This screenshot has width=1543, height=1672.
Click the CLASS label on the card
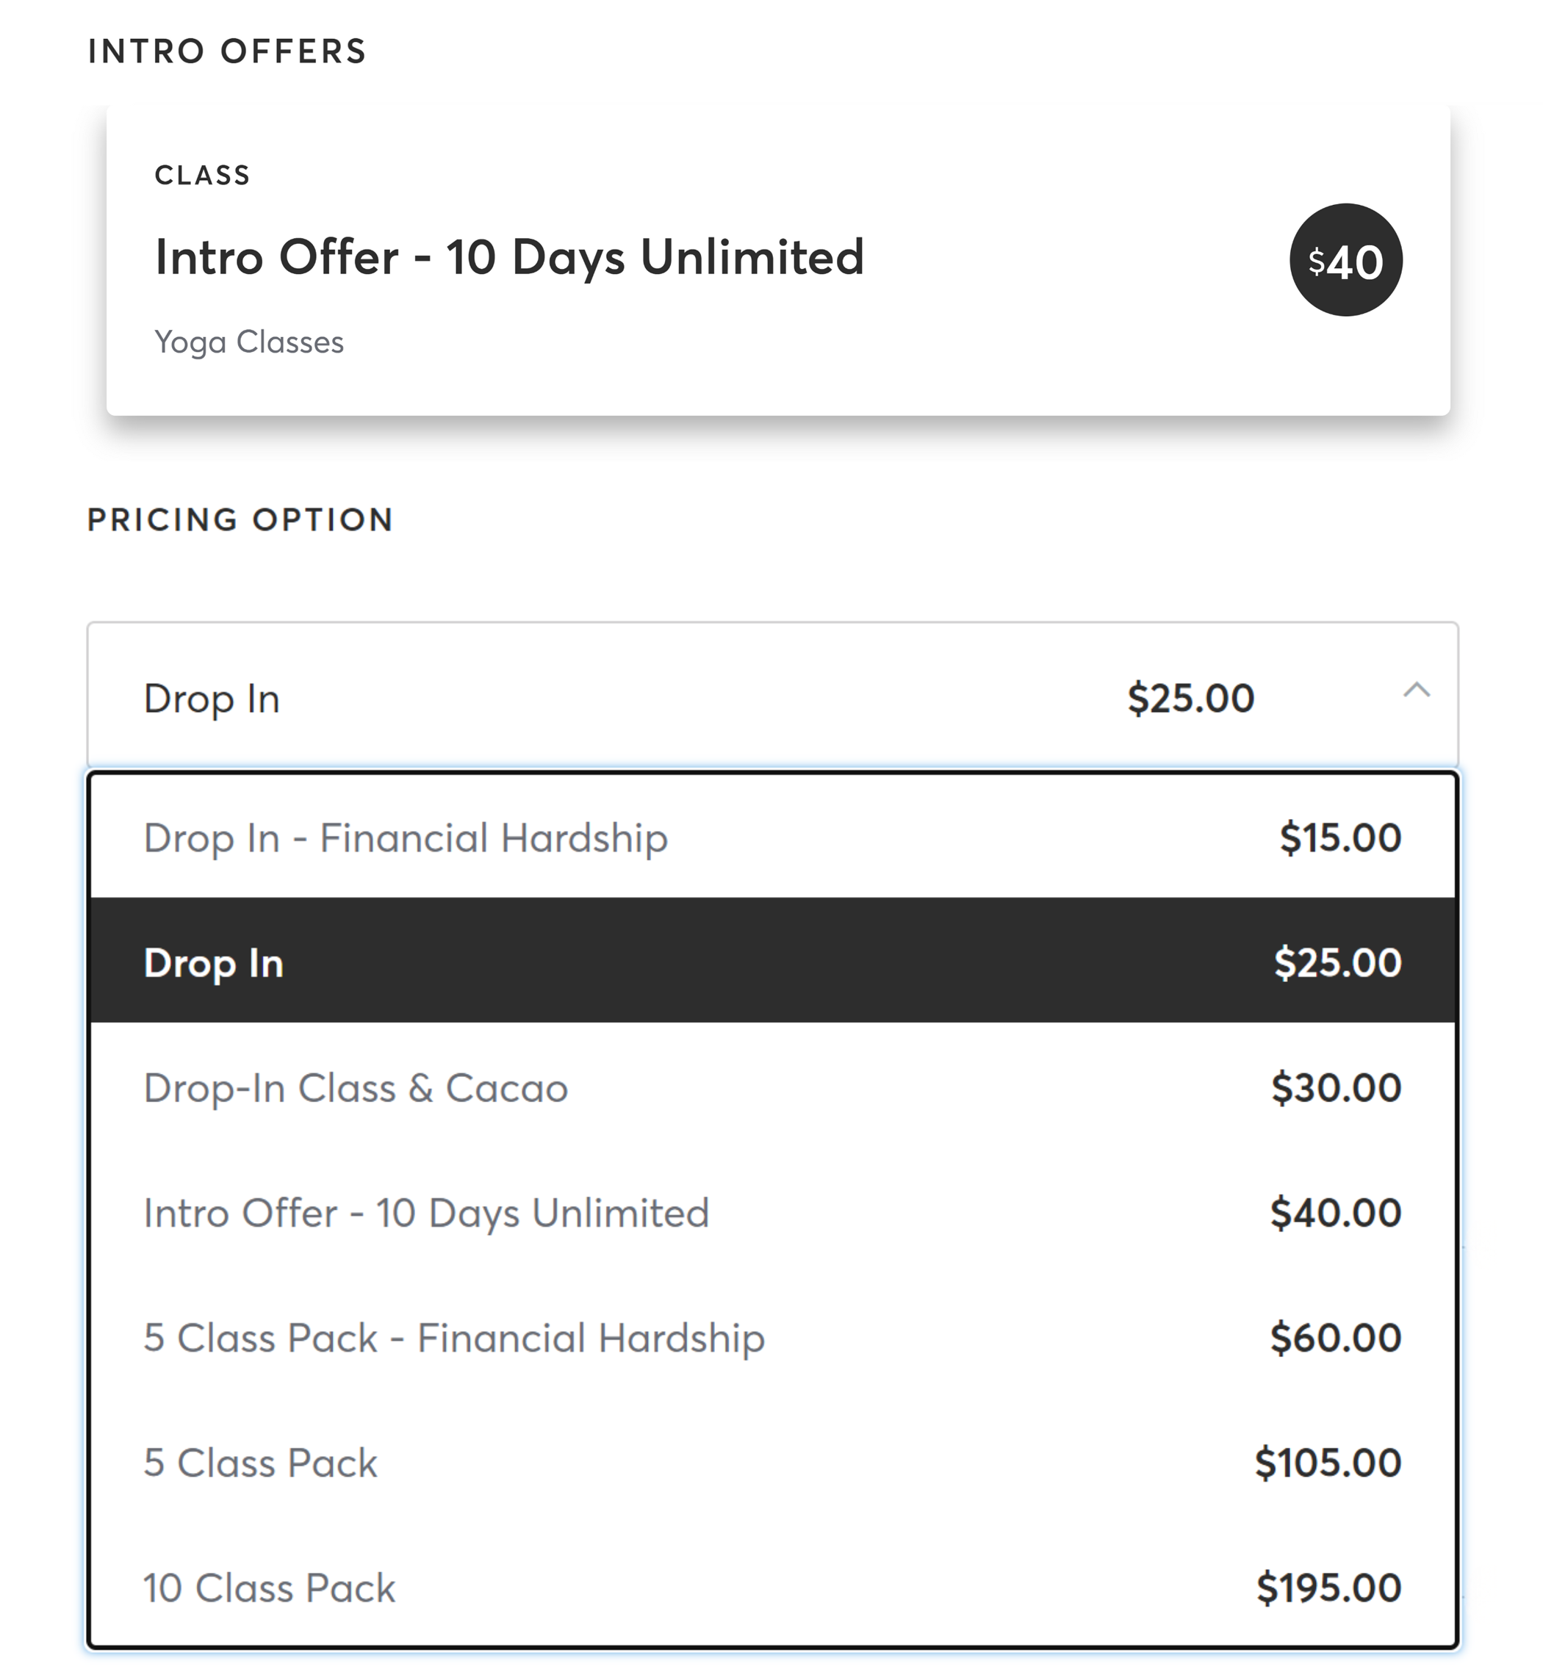(202, 176)
